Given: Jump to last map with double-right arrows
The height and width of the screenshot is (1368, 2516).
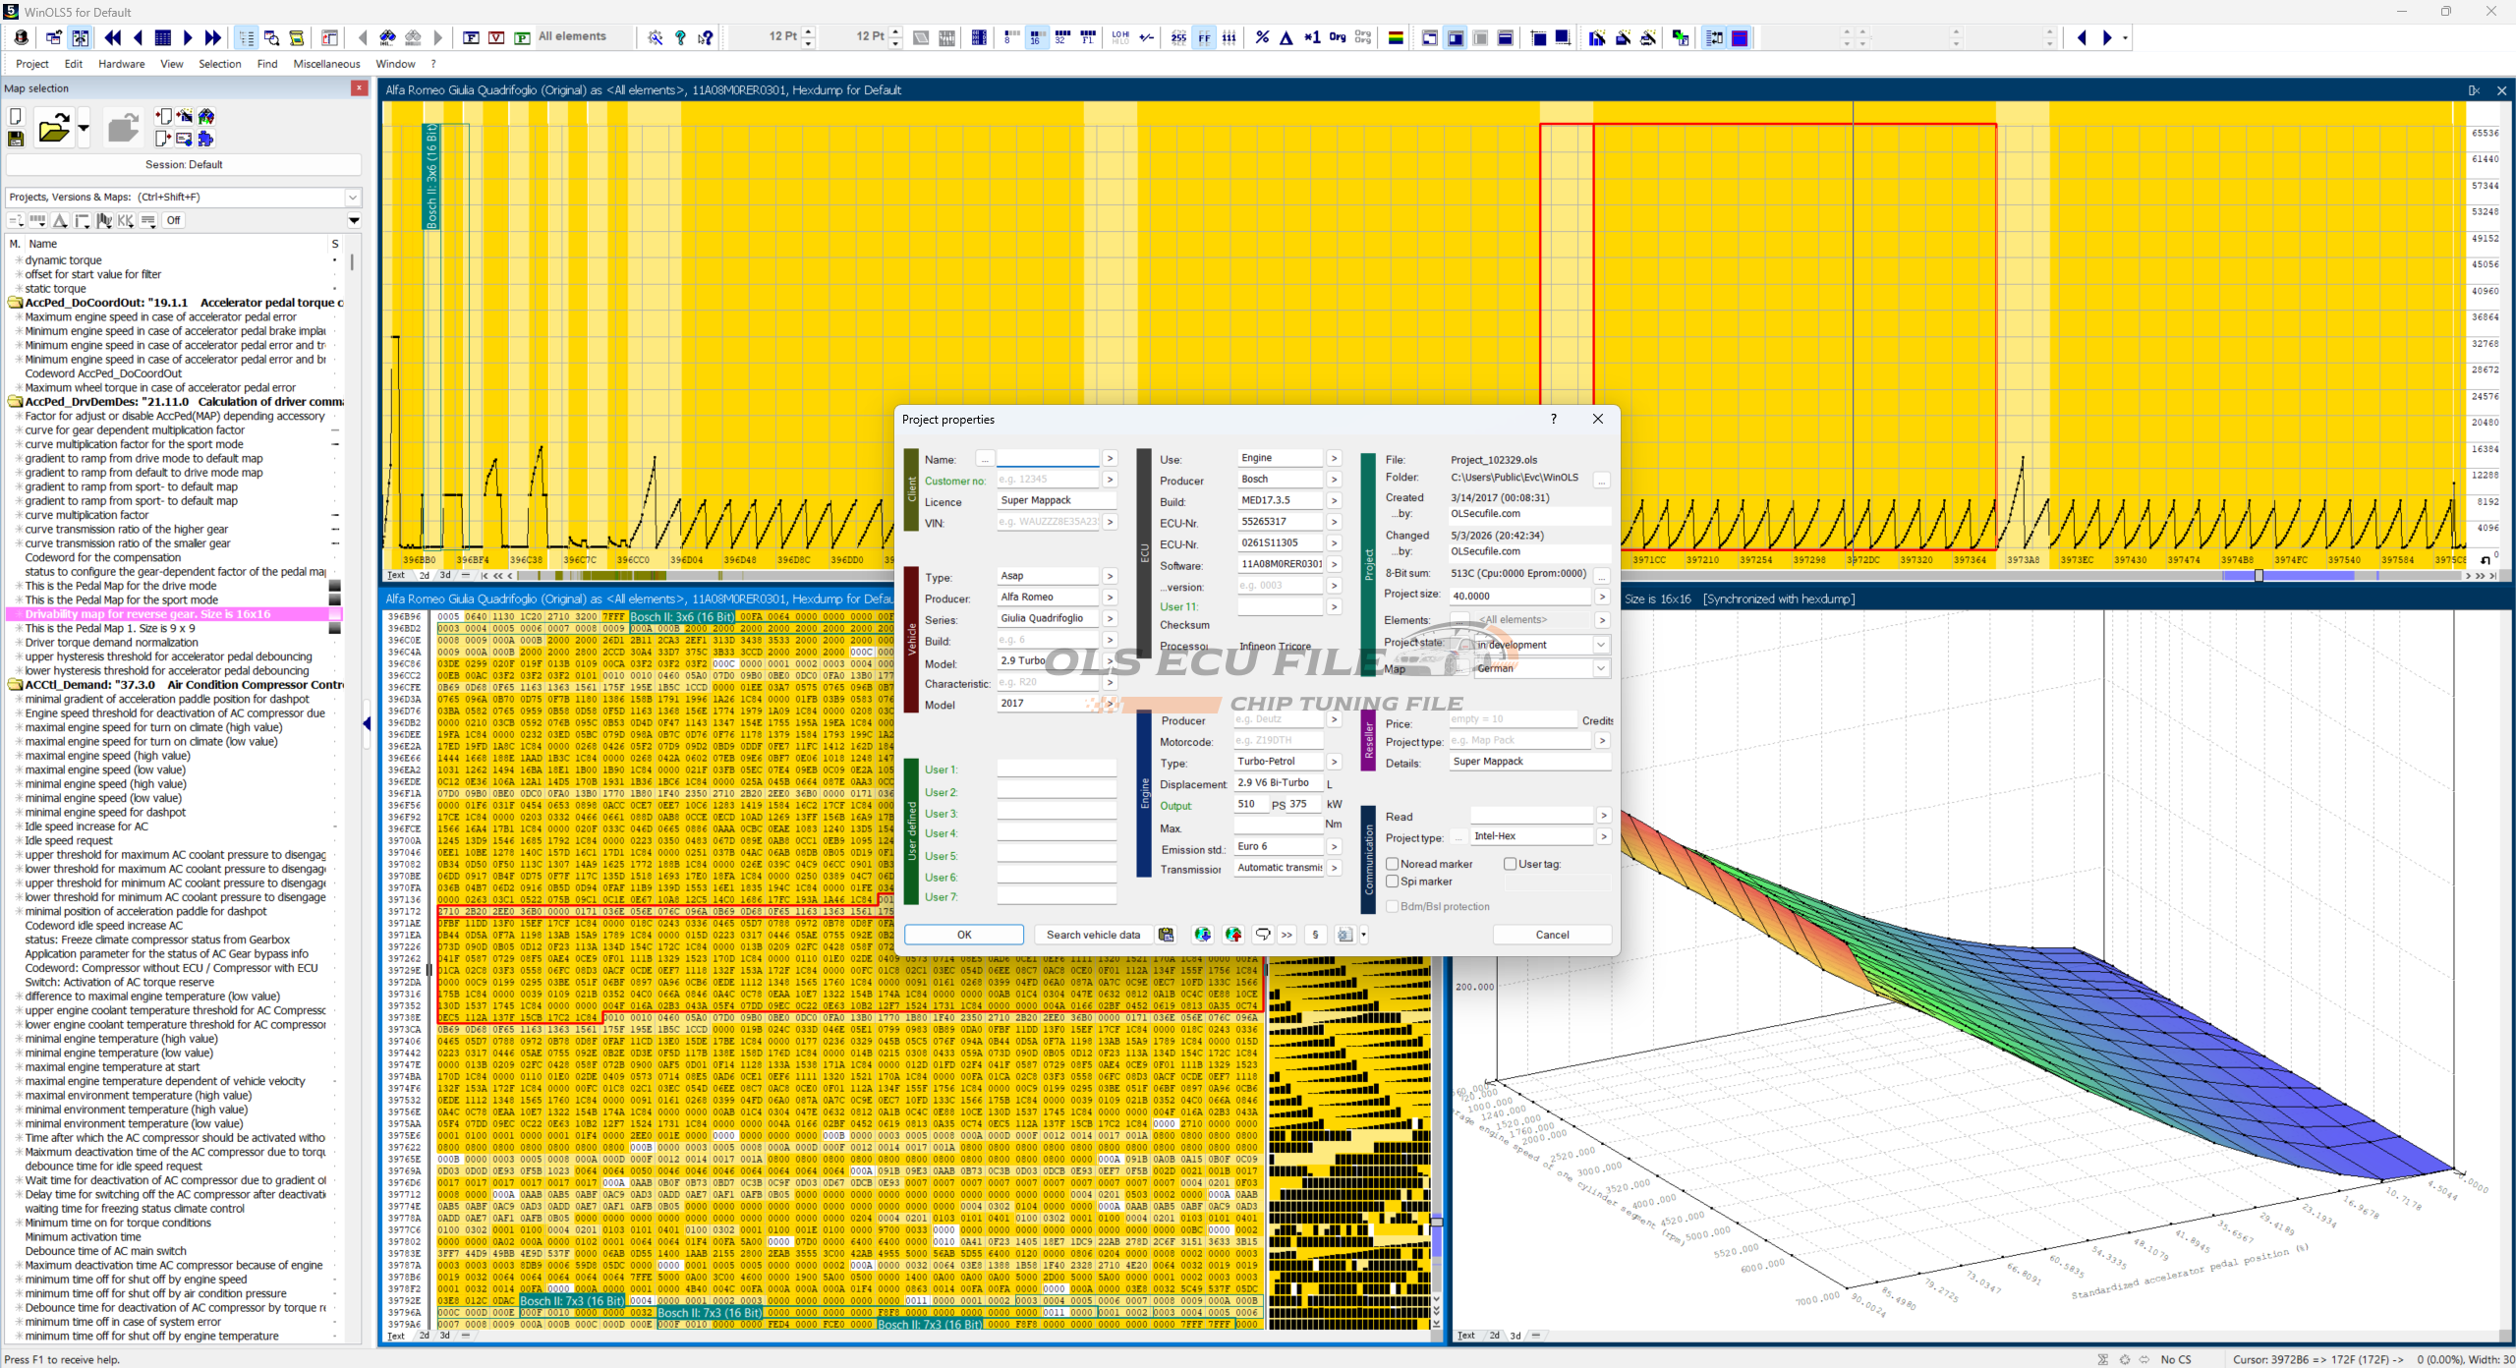Looking at the screenshot, I should pos(213,37).
